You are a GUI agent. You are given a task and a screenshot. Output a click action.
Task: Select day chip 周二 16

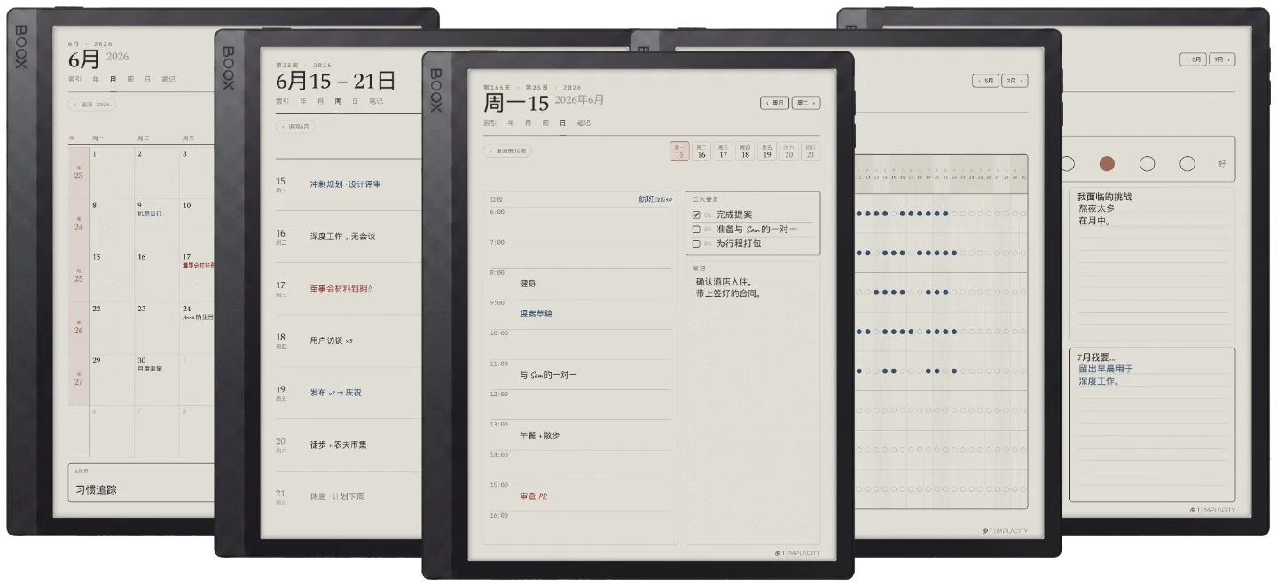(x=701, y=152)
